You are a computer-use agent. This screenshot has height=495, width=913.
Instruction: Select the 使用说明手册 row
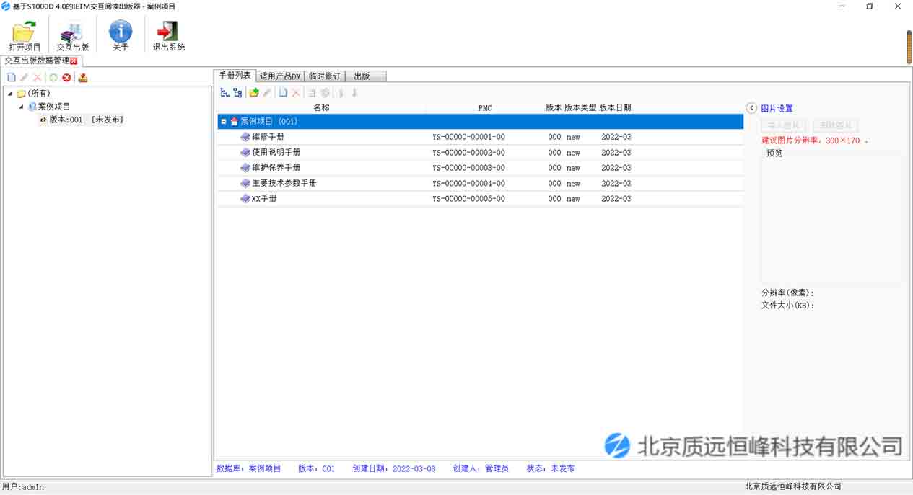[x=480, y=153]
